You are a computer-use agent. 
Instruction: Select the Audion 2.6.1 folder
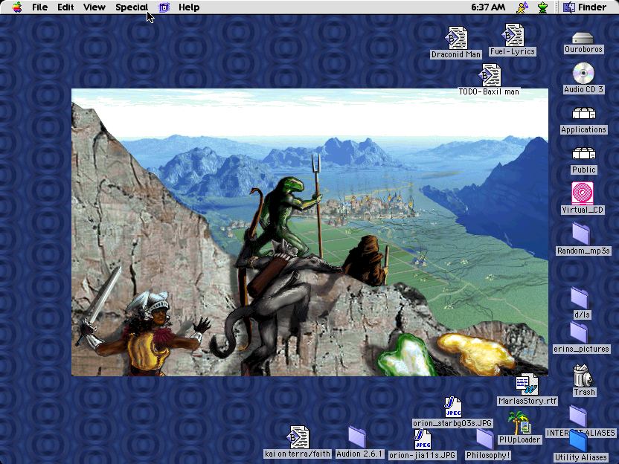point(359,437)
